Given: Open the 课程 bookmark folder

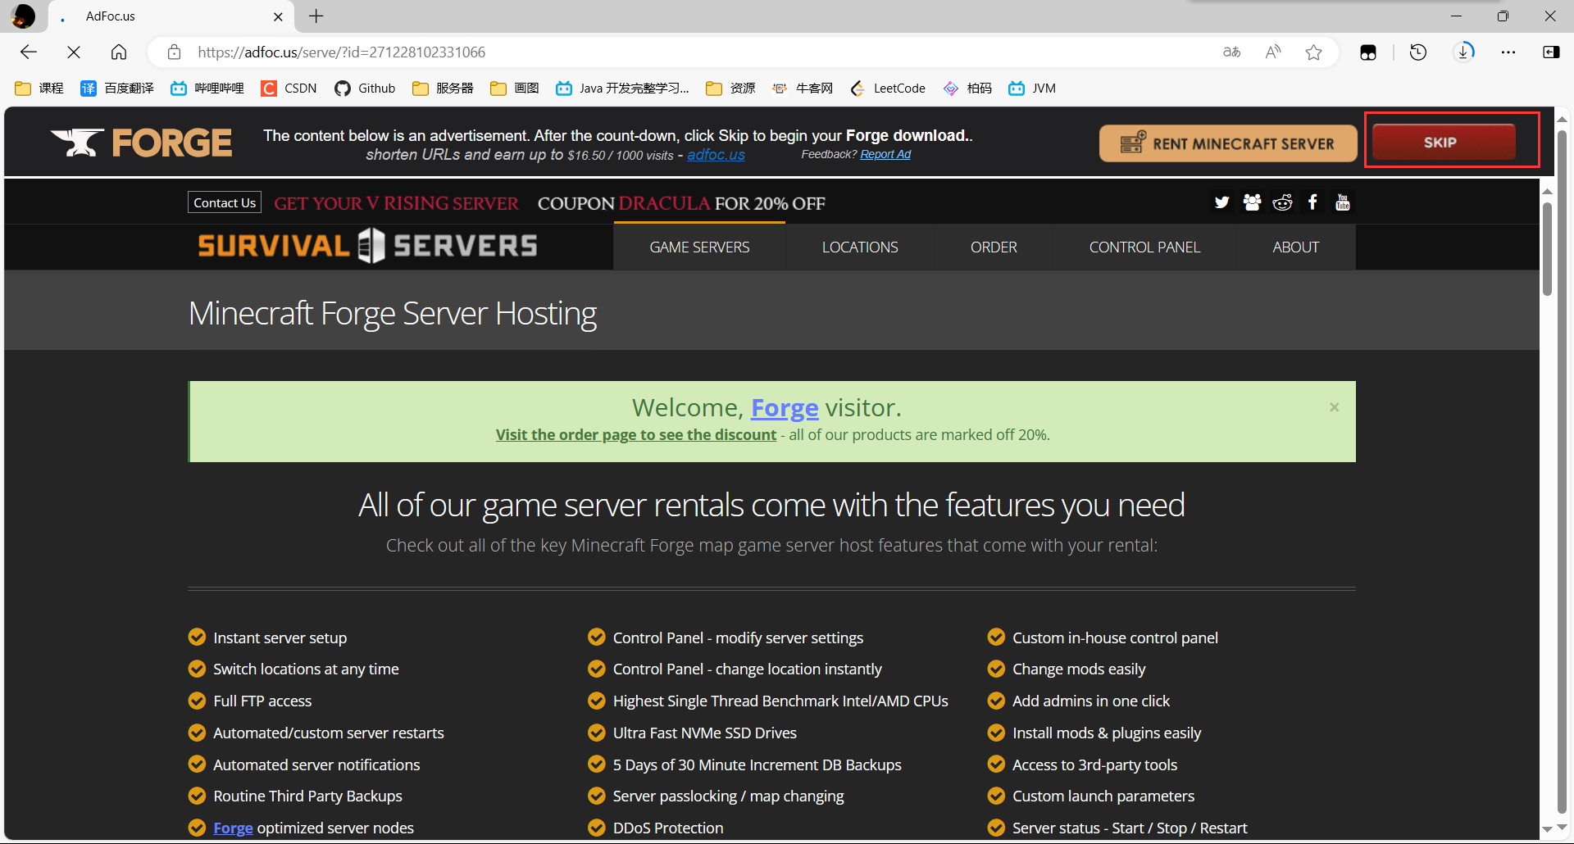Looking at the screenshot, I should [39, 88].
